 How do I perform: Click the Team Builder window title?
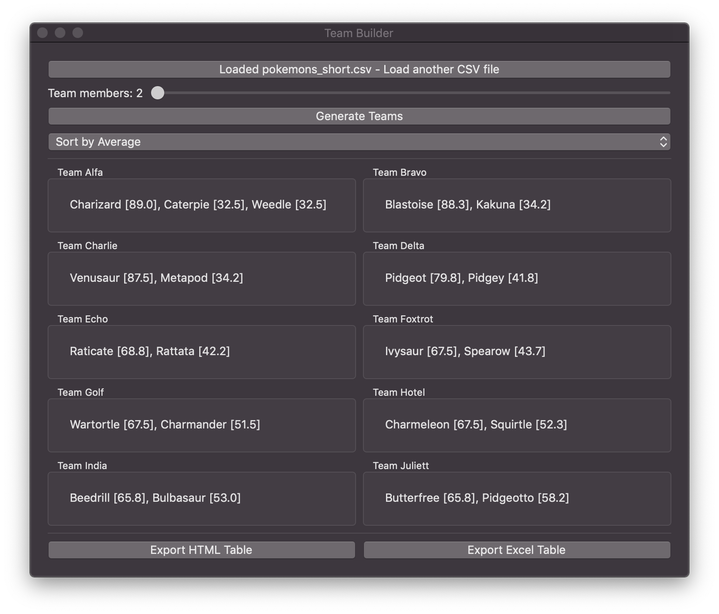359,33
